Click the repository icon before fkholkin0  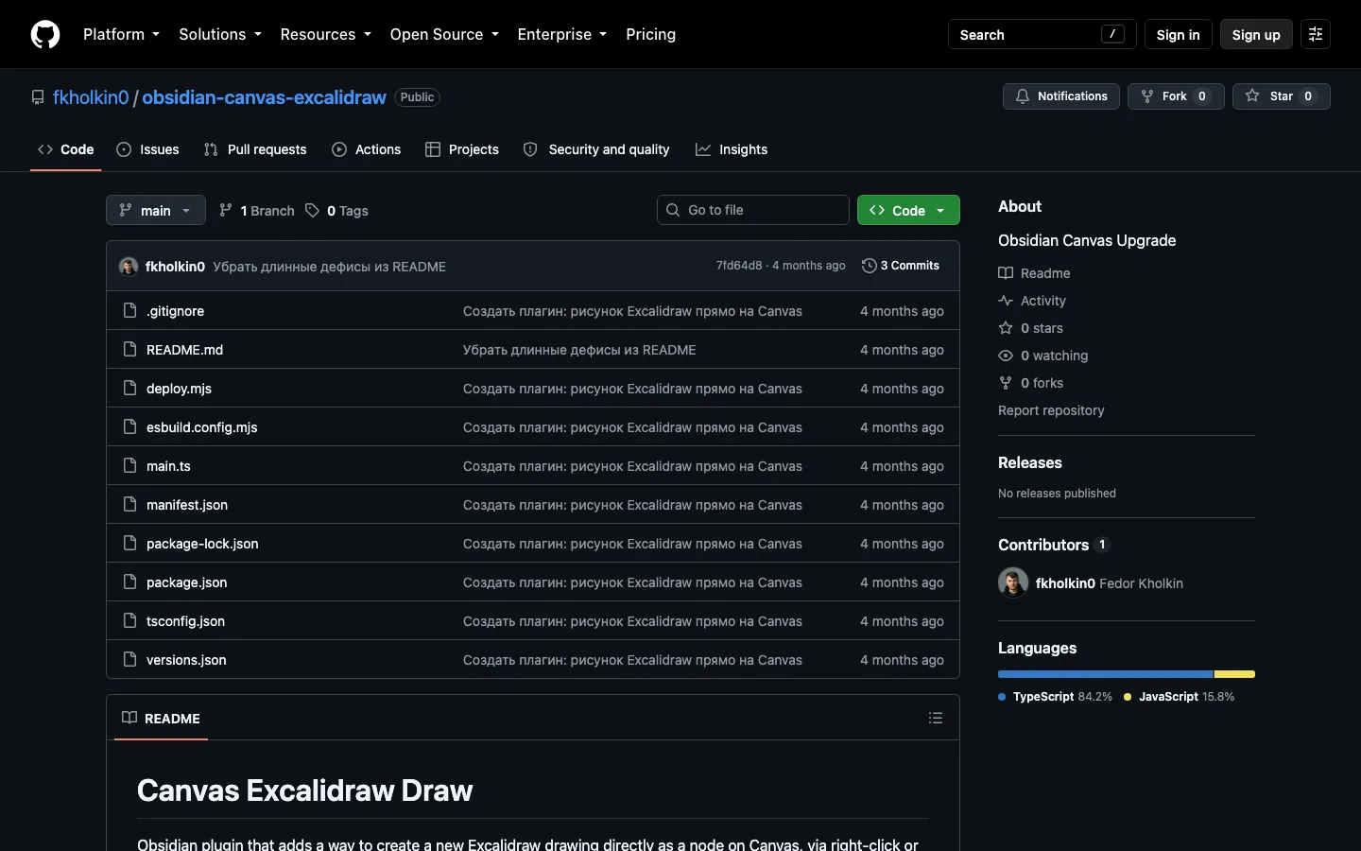[38, 97]
